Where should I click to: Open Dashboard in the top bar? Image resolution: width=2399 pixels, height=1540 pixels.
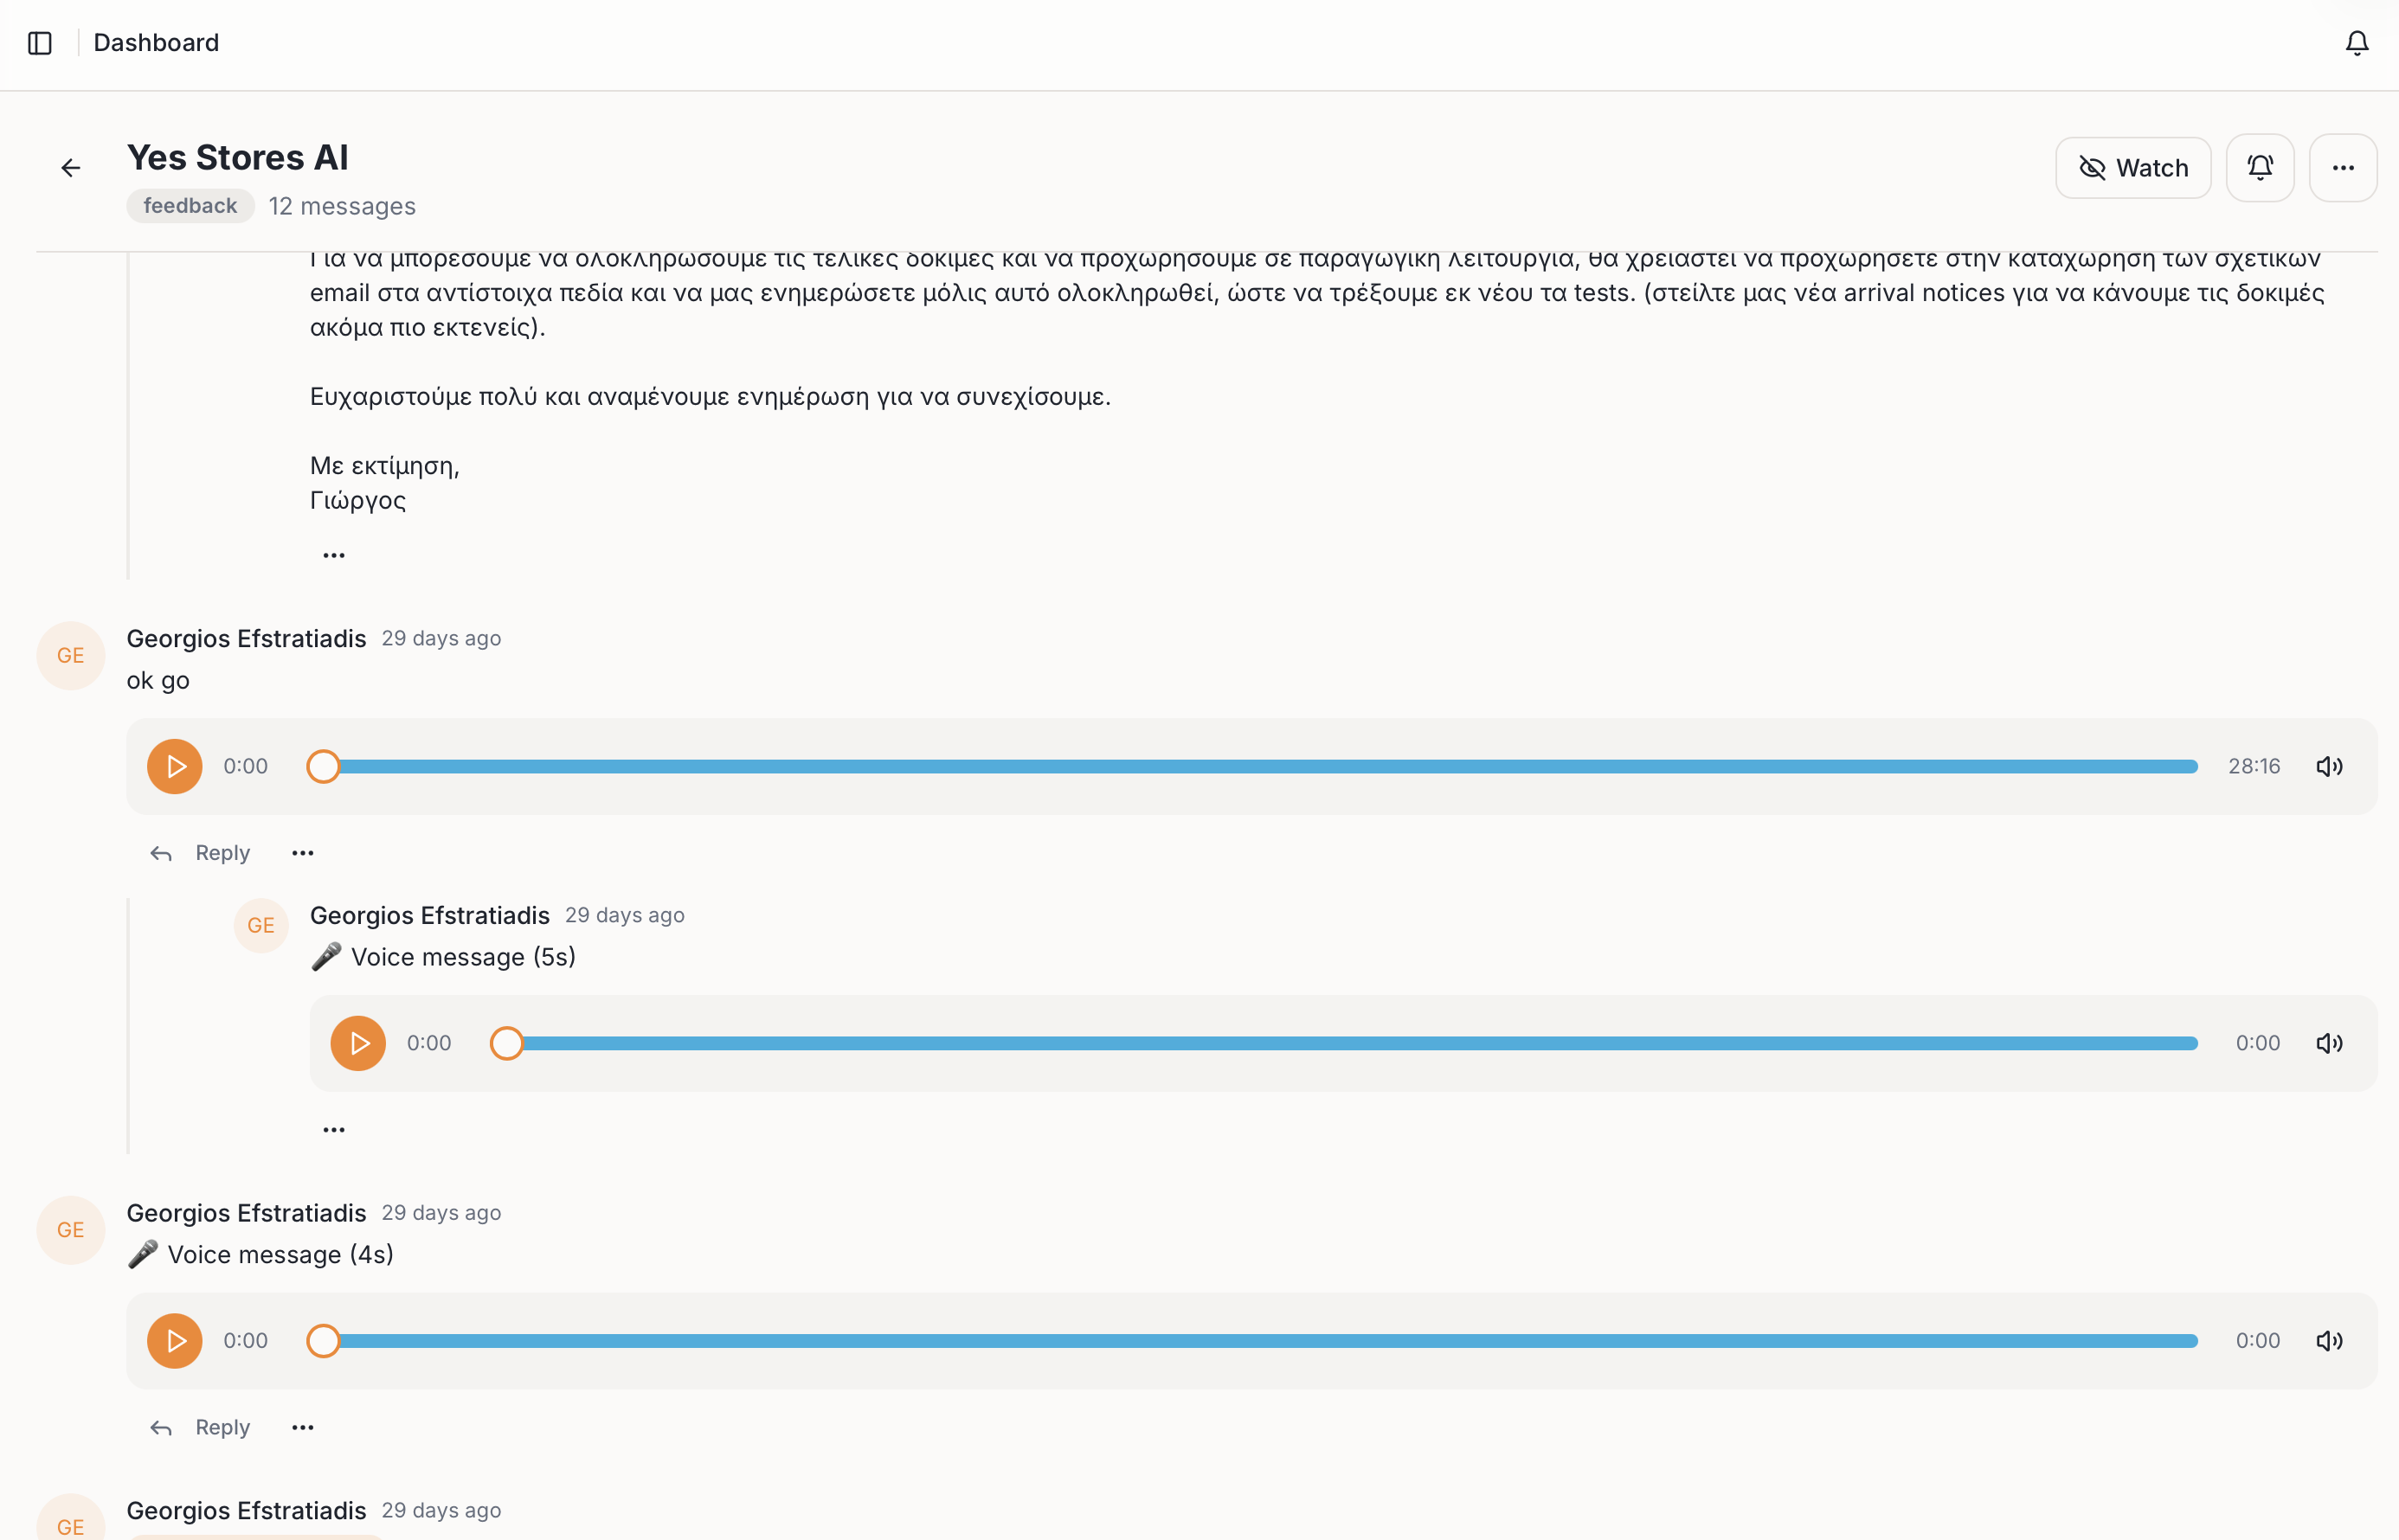click(156, 43)
